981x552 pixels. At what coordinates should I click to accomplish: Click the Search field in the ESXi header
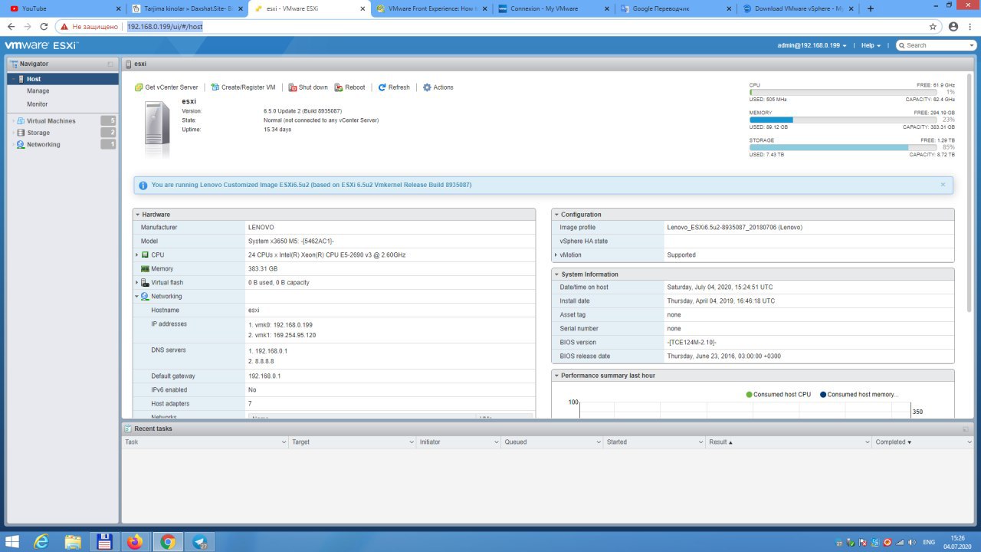[935, 45]
